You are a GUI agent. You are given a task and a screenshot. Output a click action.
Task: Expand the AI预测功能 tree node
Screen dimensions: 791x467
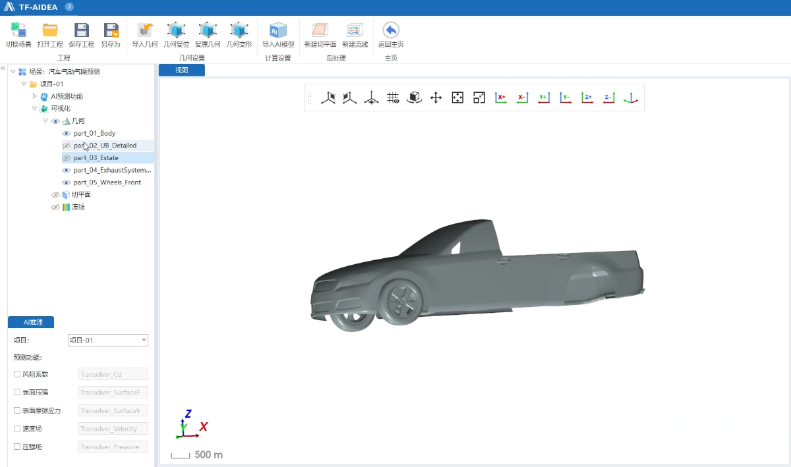pyautogui.click(x=35, y=96)
